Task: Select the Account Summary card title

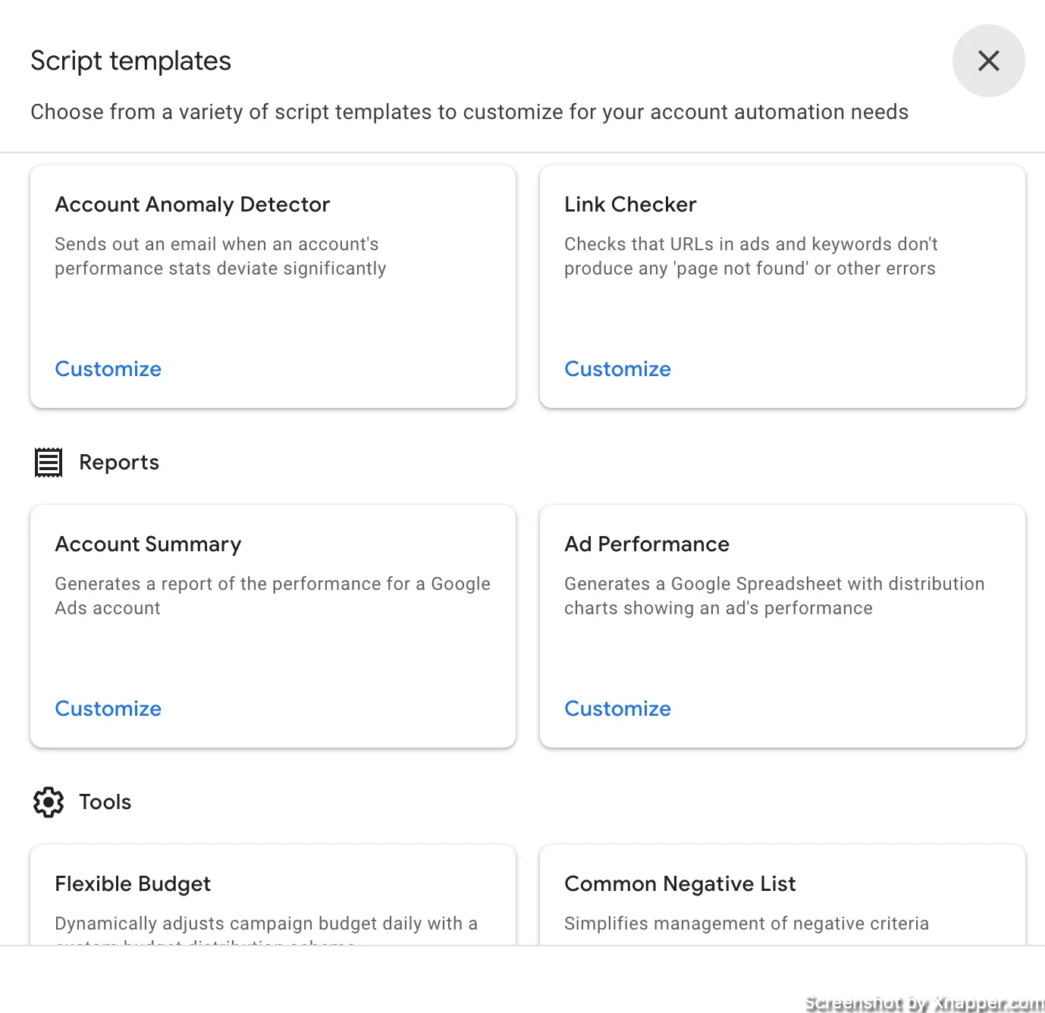Action: (x=149, y=544)
